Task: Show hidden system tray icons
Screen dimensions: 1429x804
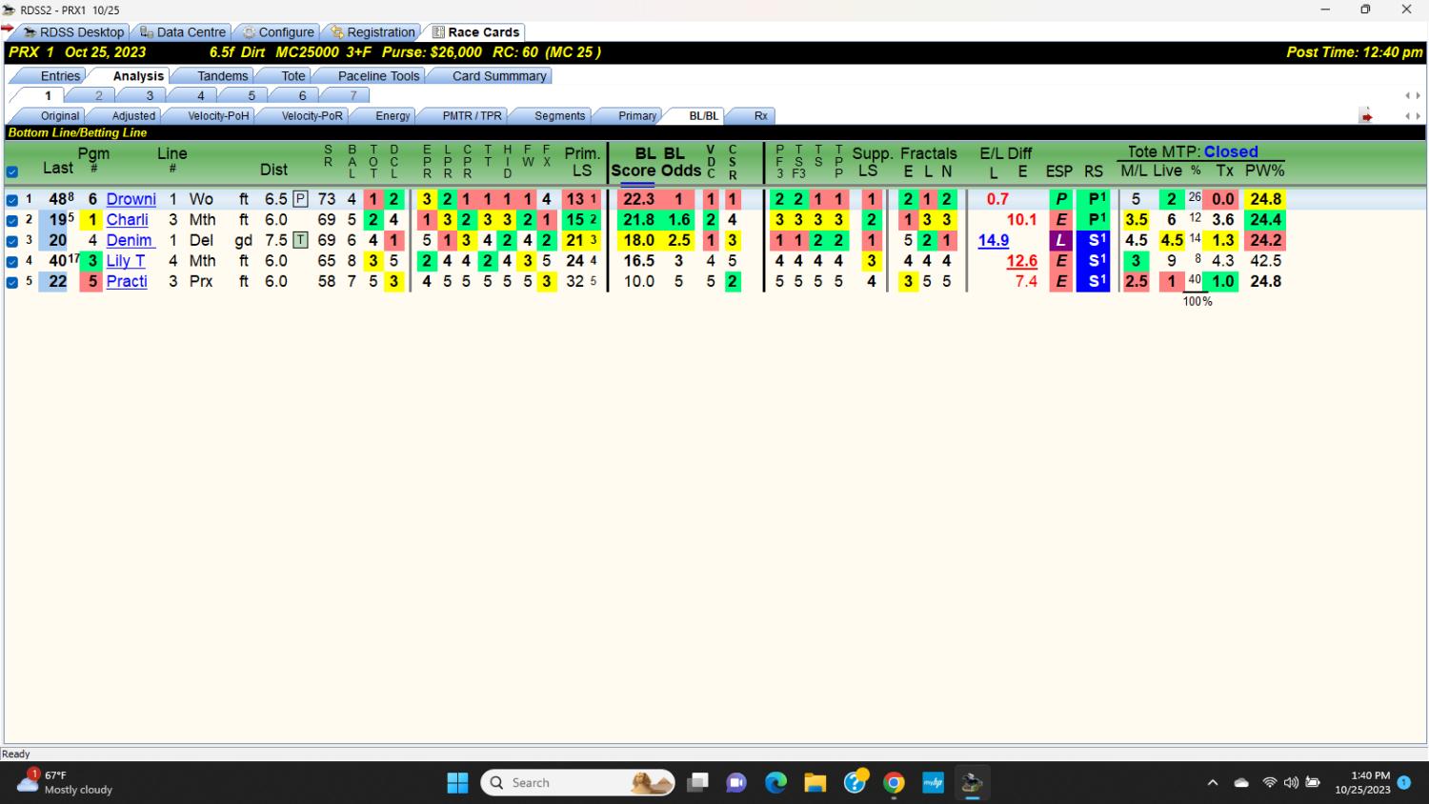Action: click(1212, 783)
